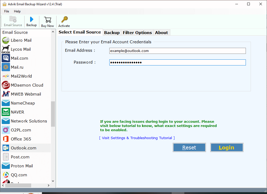Screen dimensions: 267x194
Task: Select the Office 365 icon
Action: click(x=6, y=139)
